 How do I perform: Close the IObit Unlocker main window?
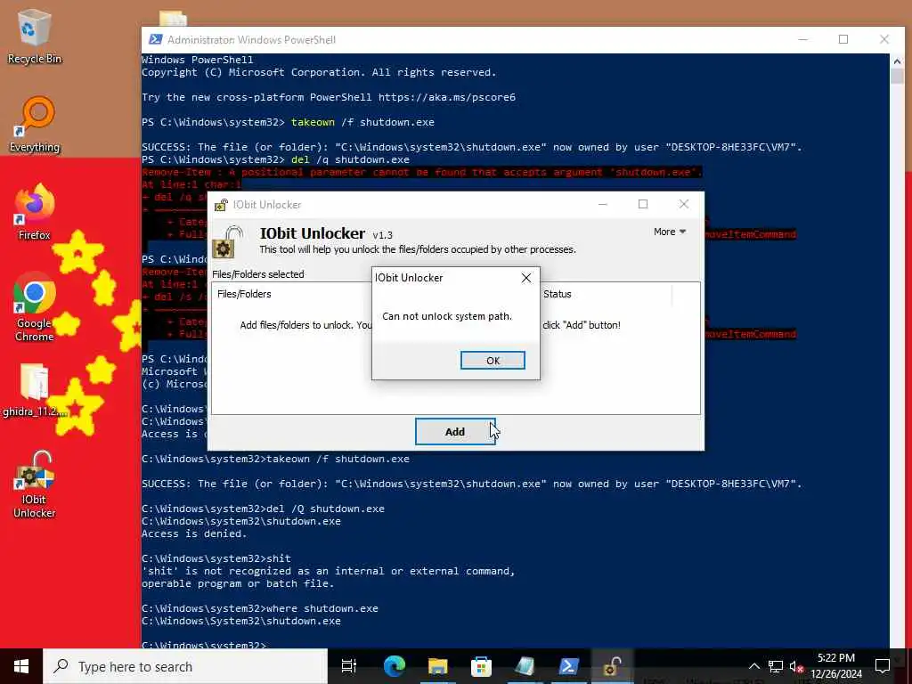(x=684, y=204)
